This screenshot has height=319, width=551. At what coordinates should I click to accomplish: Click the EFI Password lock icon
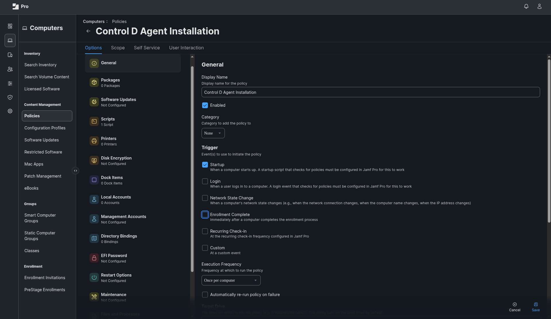pos(94,258)
